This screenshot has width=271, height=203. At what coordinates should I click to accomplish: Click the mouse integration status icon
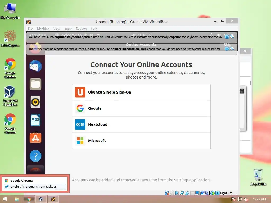213,193
